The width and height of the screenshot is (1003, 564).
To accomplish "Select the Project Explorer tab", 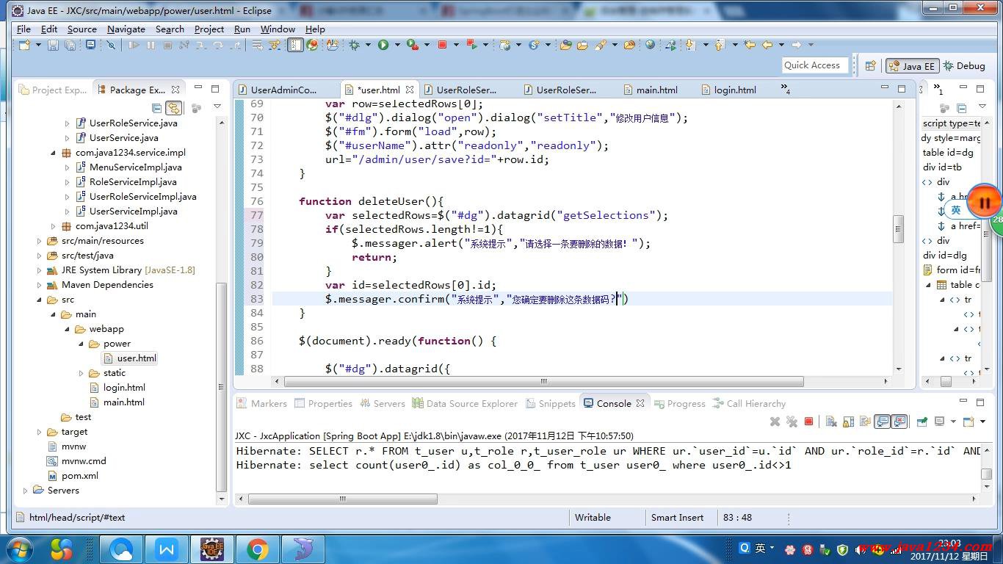I will [x=53, y=90].
